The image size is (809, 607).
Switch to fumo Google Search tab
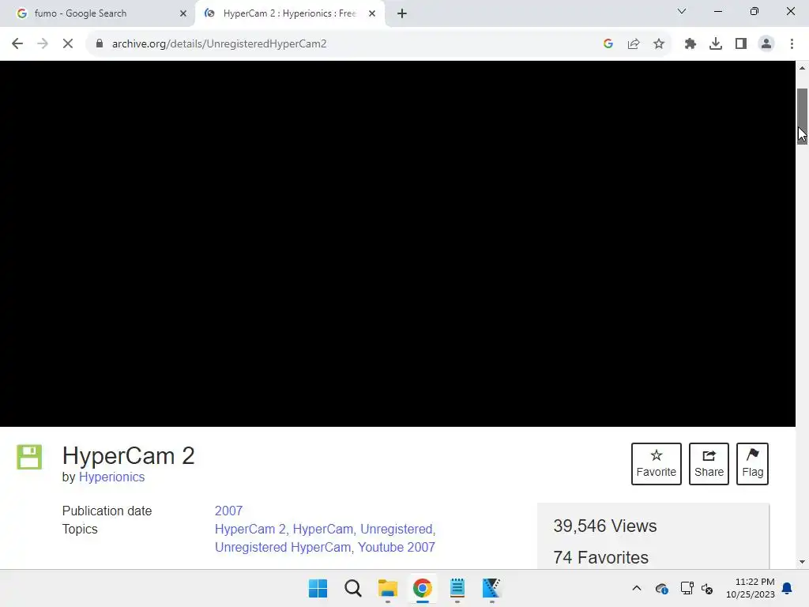pos(98,13)
